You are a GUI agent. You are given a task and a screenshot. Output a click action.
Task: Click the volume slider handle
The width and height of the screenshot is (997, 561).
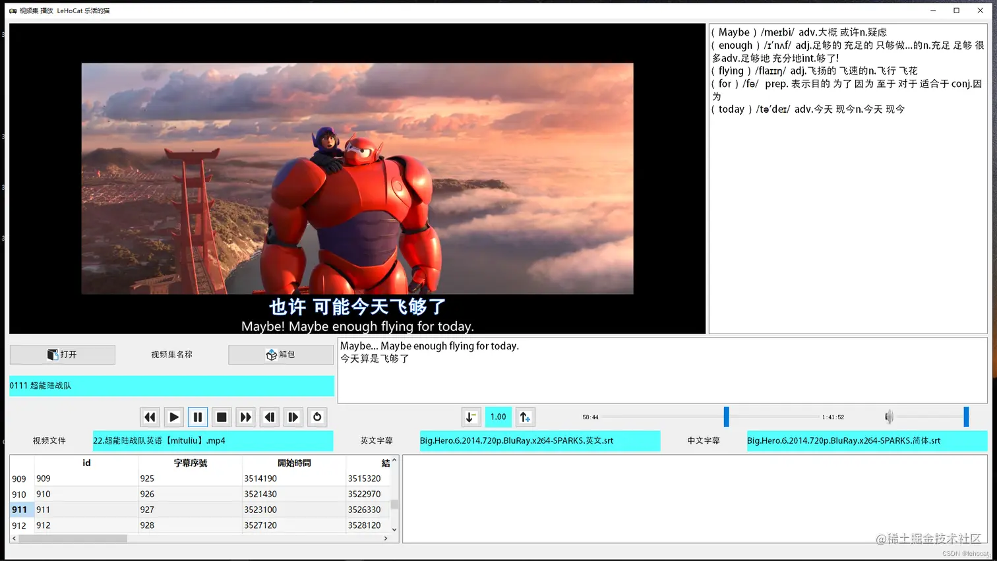[966, 417]
